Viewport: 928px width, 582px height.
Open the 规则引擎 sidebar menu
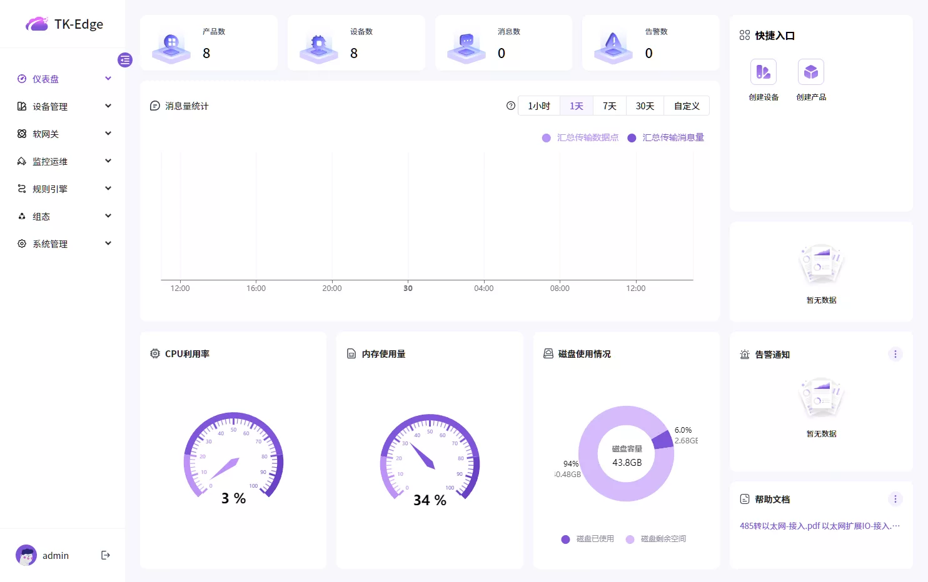tap(50, 189)
